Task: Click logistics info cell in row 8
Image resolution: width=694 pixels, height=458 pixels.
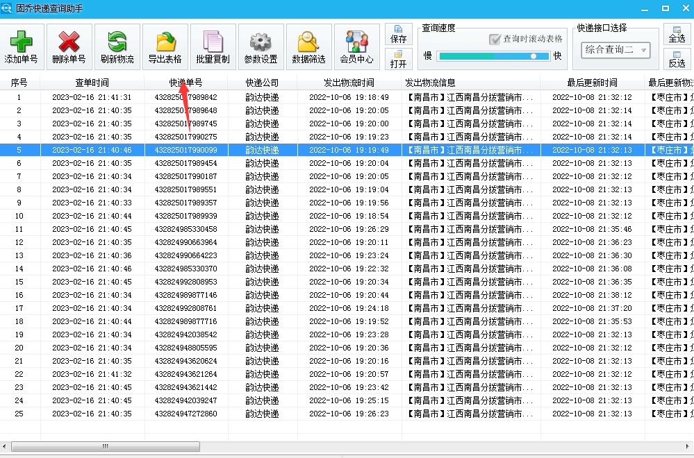Action: pos(471,189)
